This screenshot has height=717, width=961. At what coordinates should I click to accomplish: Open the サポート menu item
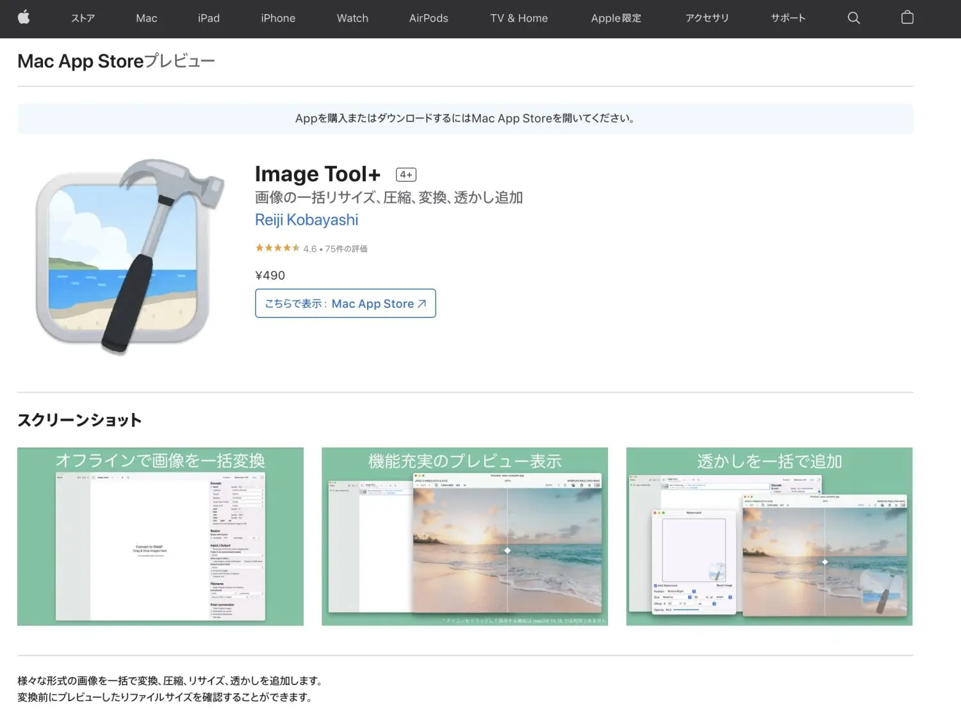coord(788,18)
